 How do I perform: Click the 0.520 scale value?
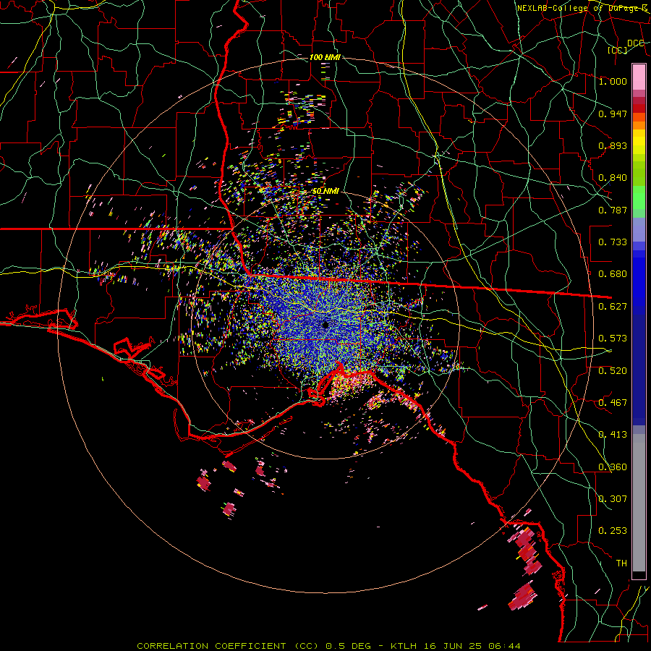613,371
